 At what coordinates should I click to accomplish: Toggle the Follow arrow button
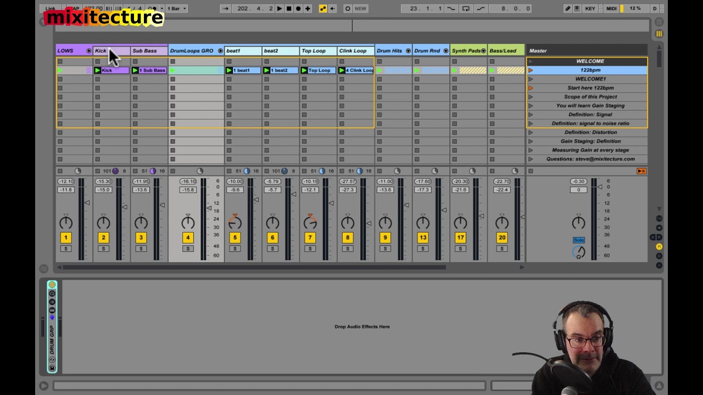click(x=226, y=8)
